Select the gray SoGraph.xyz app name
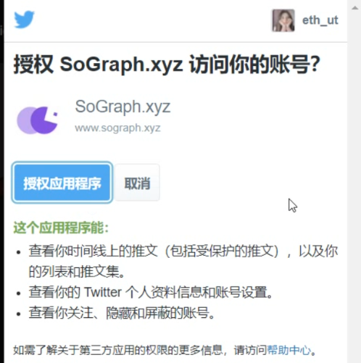Screen dimensions: 361x363 pos(123,107)
